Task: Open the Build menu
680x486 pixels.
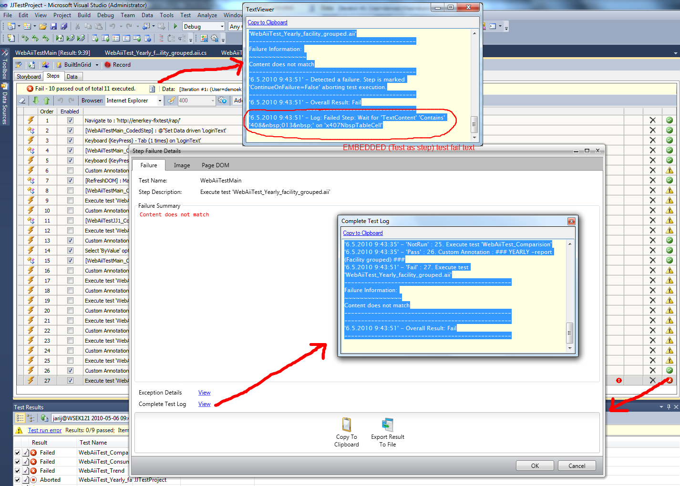Action: point(84,15)
